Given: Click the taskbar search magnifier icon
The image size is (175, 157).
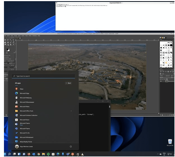Looking at the screenshot, I should [x=9, y=154].
